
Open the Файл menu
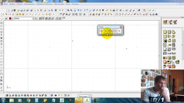pyautogui.click(x=6, y=4)
